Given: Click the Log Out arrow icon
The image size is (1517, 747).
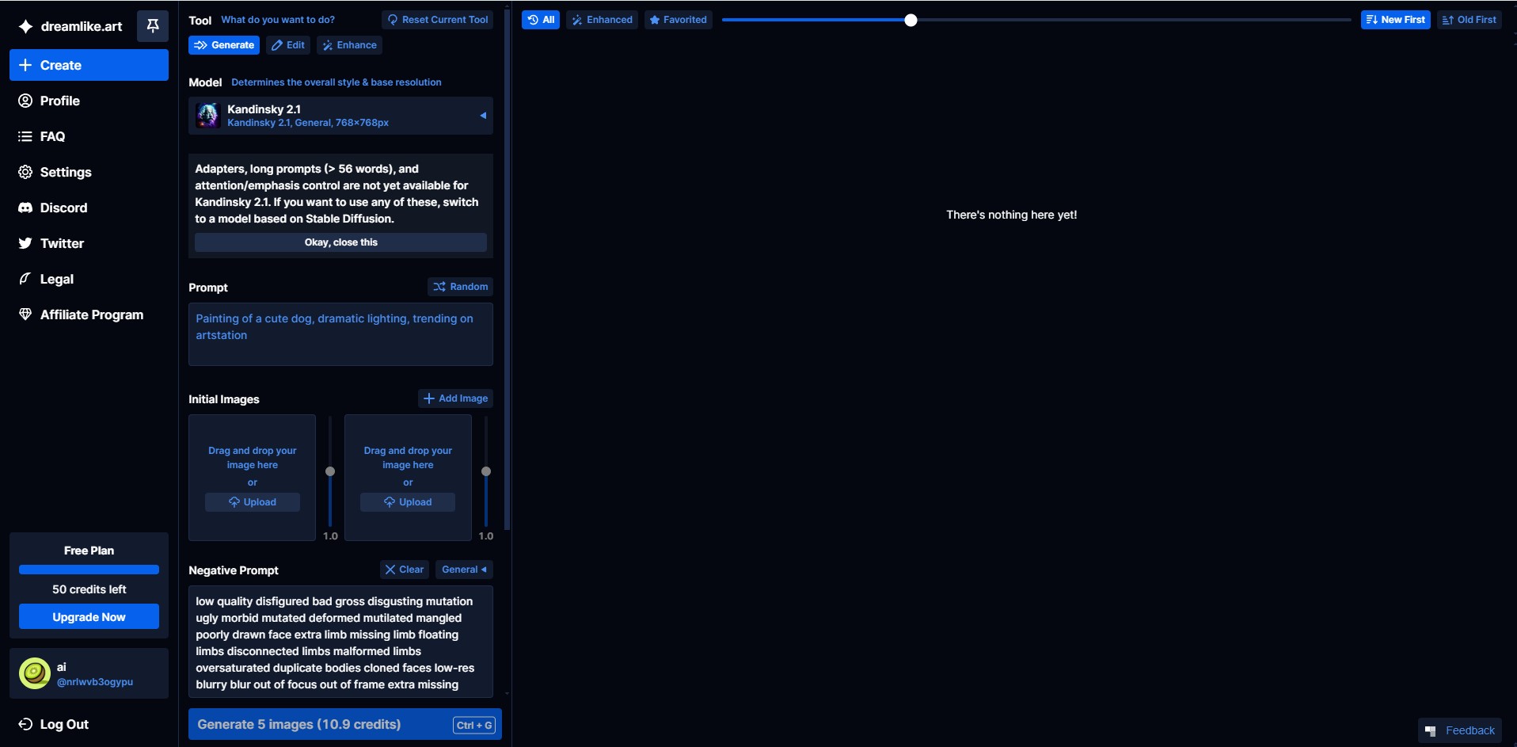Looking at the screenshot, I should point(25,724).
